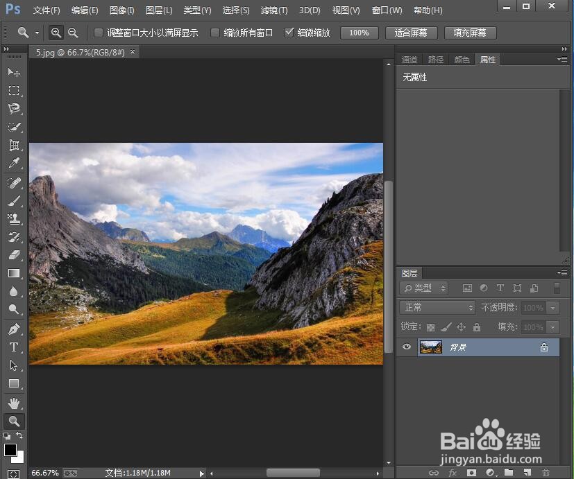574x479 pixels.
Task: Select the Brush tool
Action: click(14, 201)
